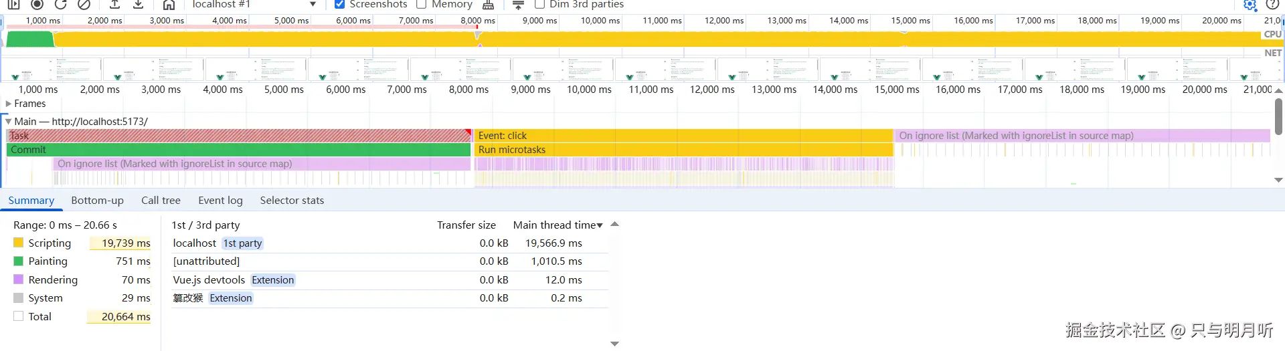Image resolution: width=1285 pixels, height=351 pixels.
Task: Toggle the Scripting category checkbox
Action: tap(19, 243)
